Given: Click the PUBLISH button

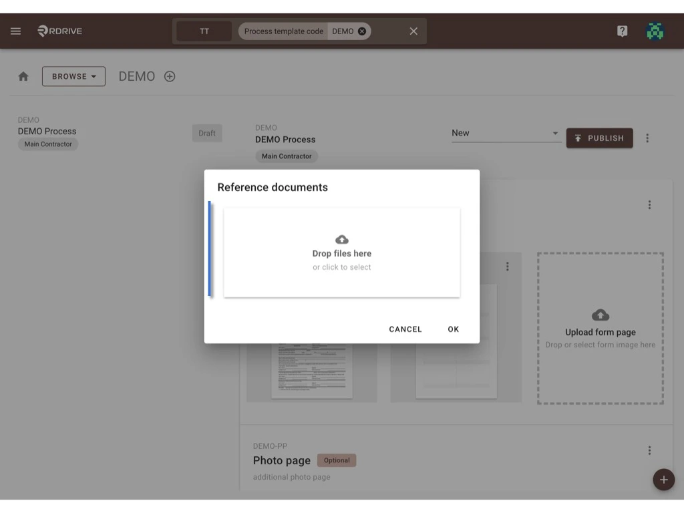Looking at the screenshot, I should 599,138.
